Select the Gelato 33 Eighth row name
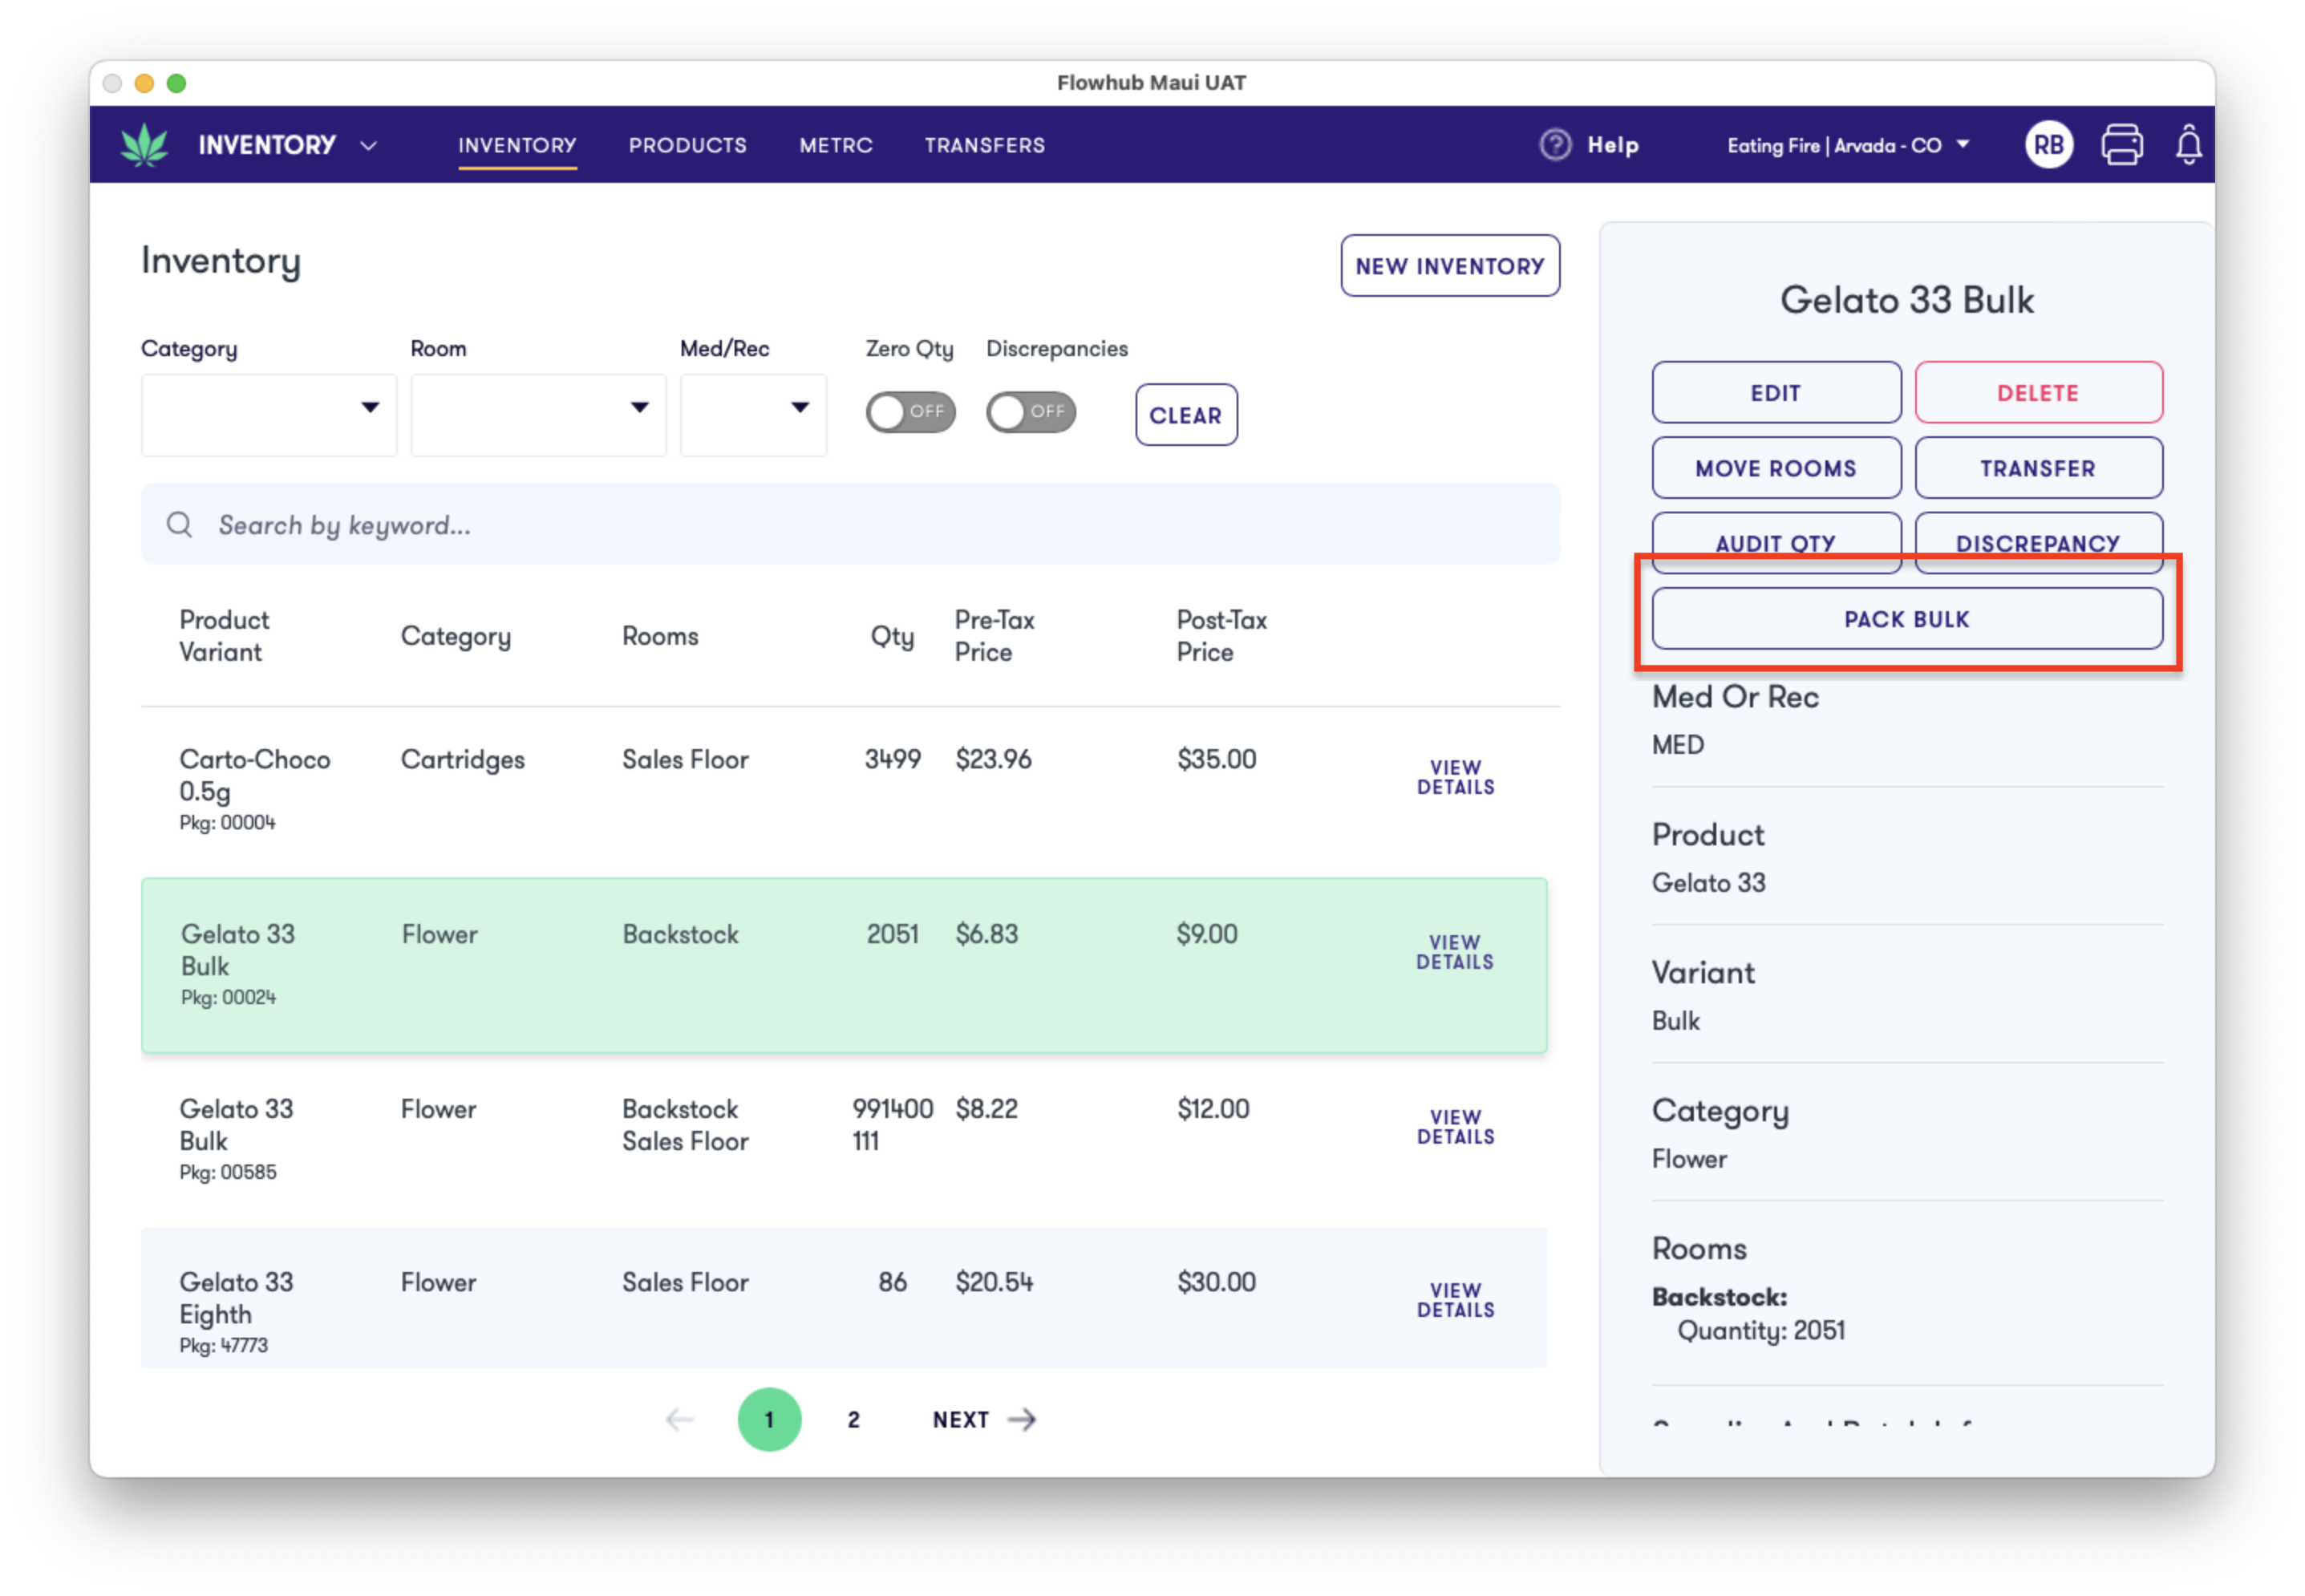Image resolution: width=2305 pixels, height=1596 pixels. [236, 1298]
